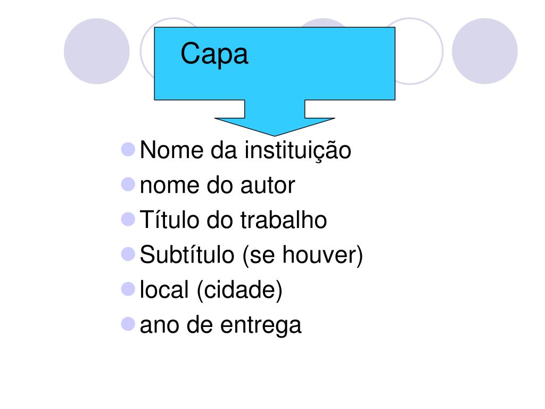Click bullet beside 'nome do autor'
The image size is (545, 409).
point(128,184)
